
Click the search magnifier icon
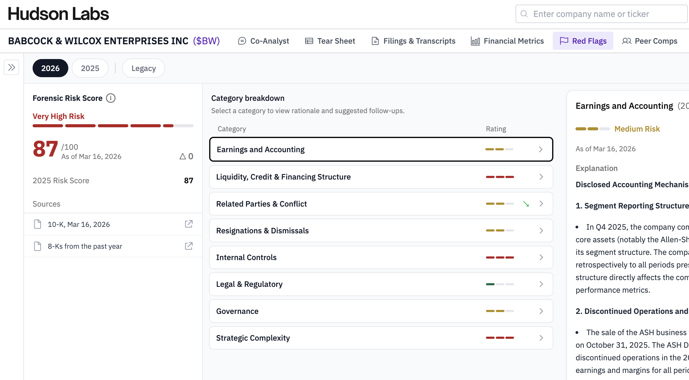coord(524,14)
